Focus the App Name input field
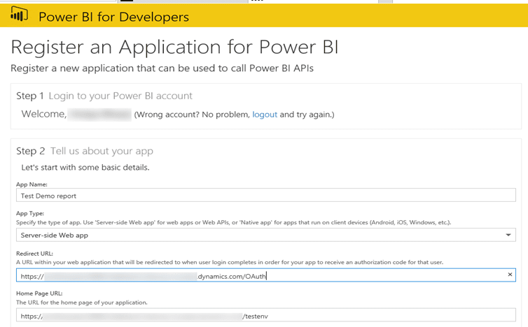The height and width of the screenshot is (327, 528). click(x=265, y=195)
